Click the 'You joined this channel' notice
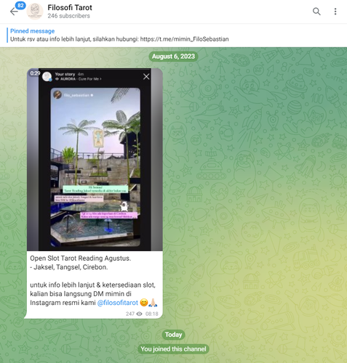 pyautogui.click(x=173, y=349)
